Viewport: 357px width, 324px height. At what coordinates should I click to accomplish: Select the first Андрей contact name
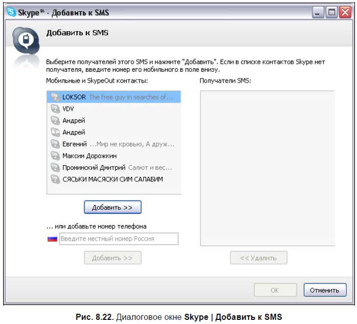click(74, 120)
